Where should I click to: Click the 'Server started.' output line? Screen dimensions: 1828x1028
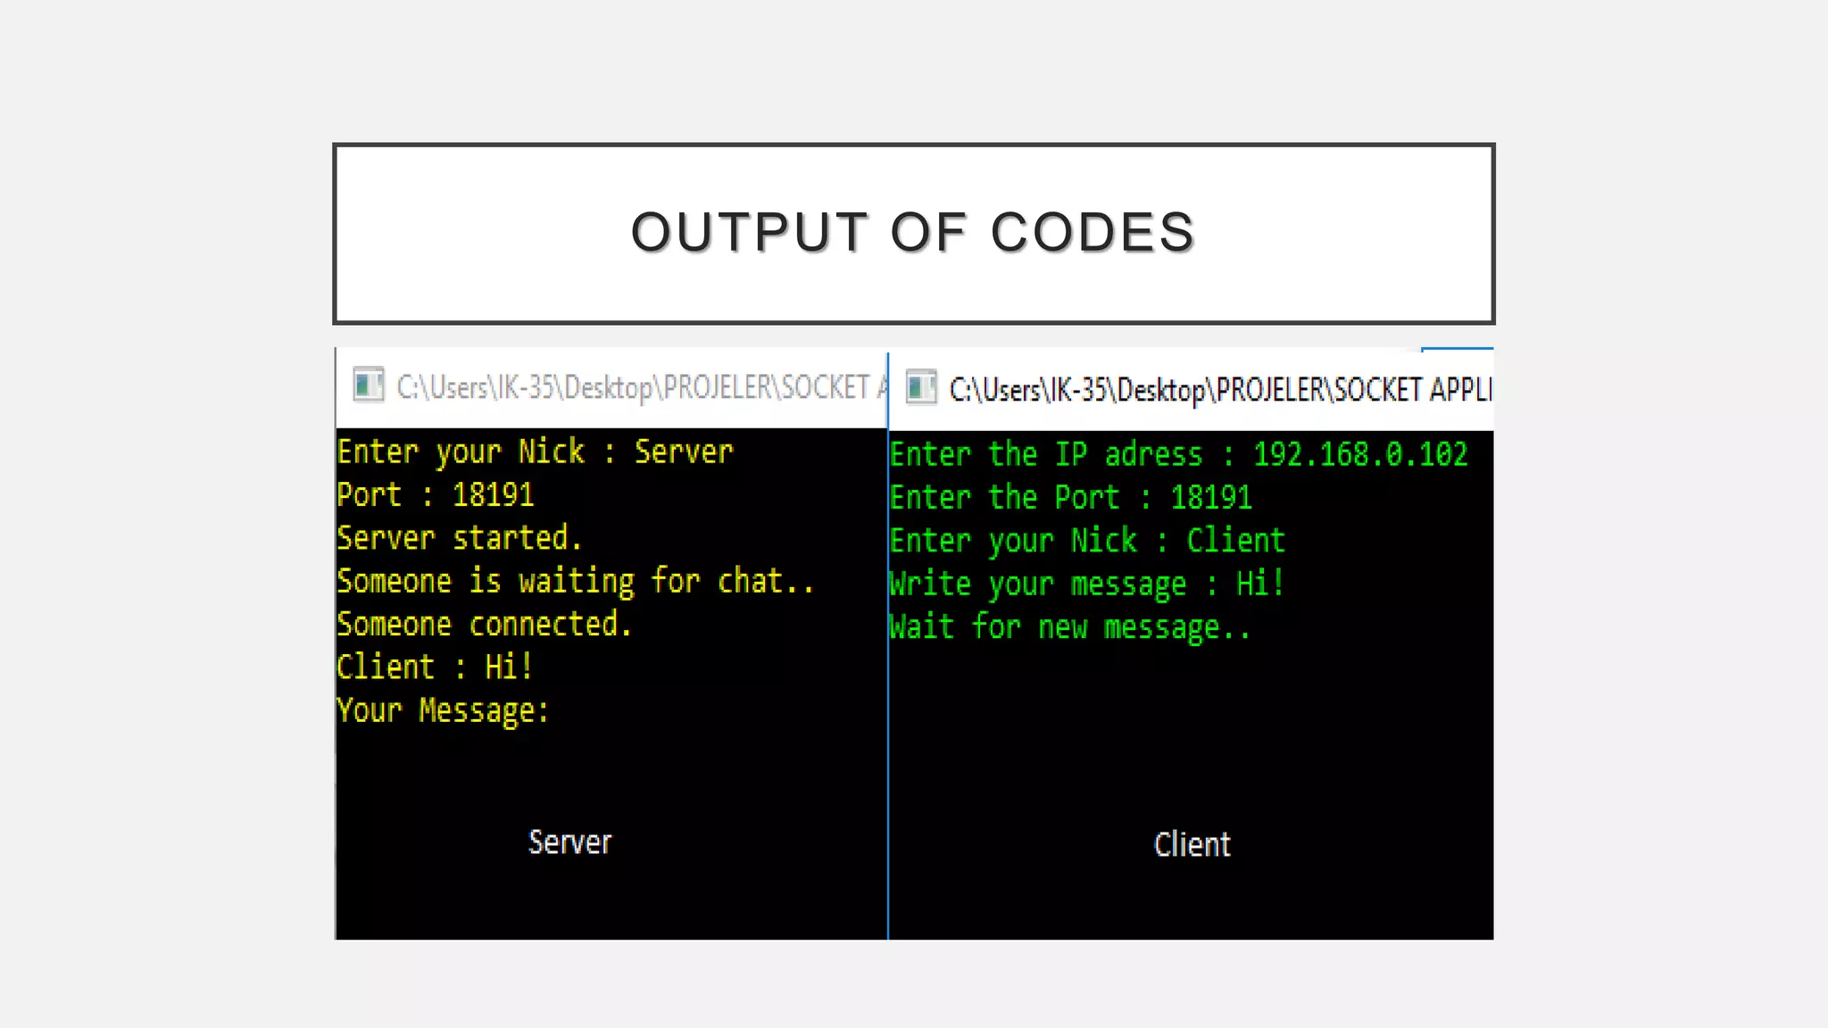(x=459, y=538)
